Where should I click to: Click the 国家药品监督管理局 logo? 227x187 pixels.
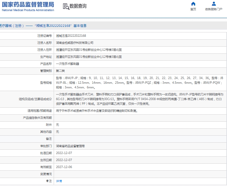click(28, 5)
